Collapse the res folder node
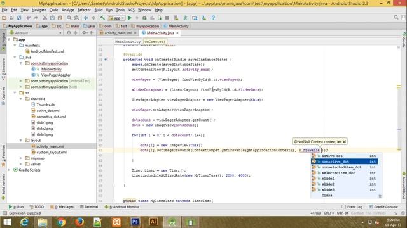The image size is (407, 228). pyautogui.click(x=15, y=93)
